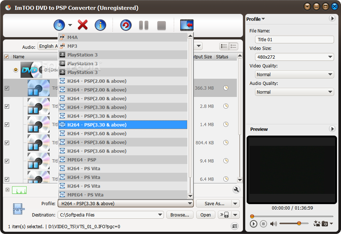341x234 pixels.
Task: Collapse the DVD disc tree node
Action: point(15,70)
